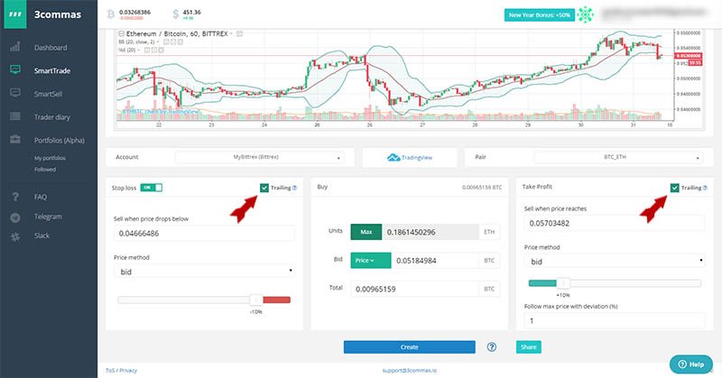Click the Telegram icon in sidebar

(x=15, y=217)
